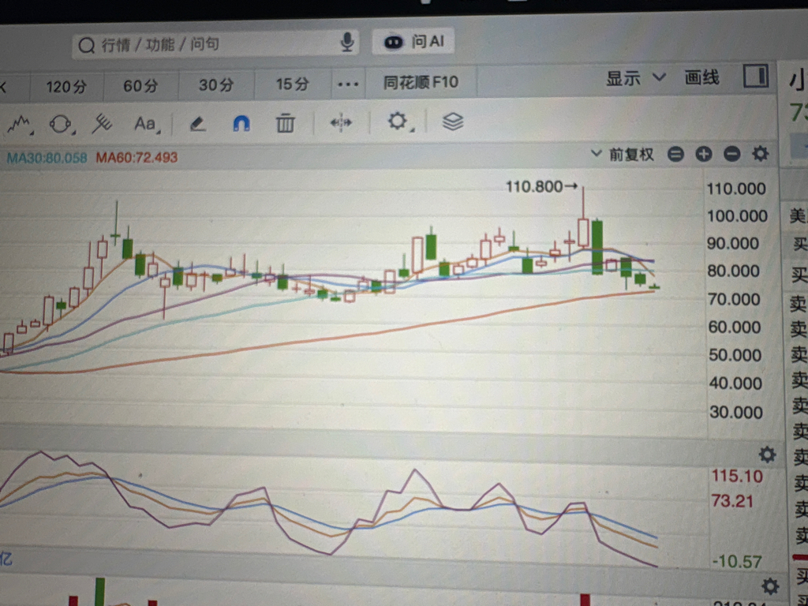The width and height of the screenshot is (808, 606).
Task: Delete drawings with the trash icon
Action: click(285, 122)
